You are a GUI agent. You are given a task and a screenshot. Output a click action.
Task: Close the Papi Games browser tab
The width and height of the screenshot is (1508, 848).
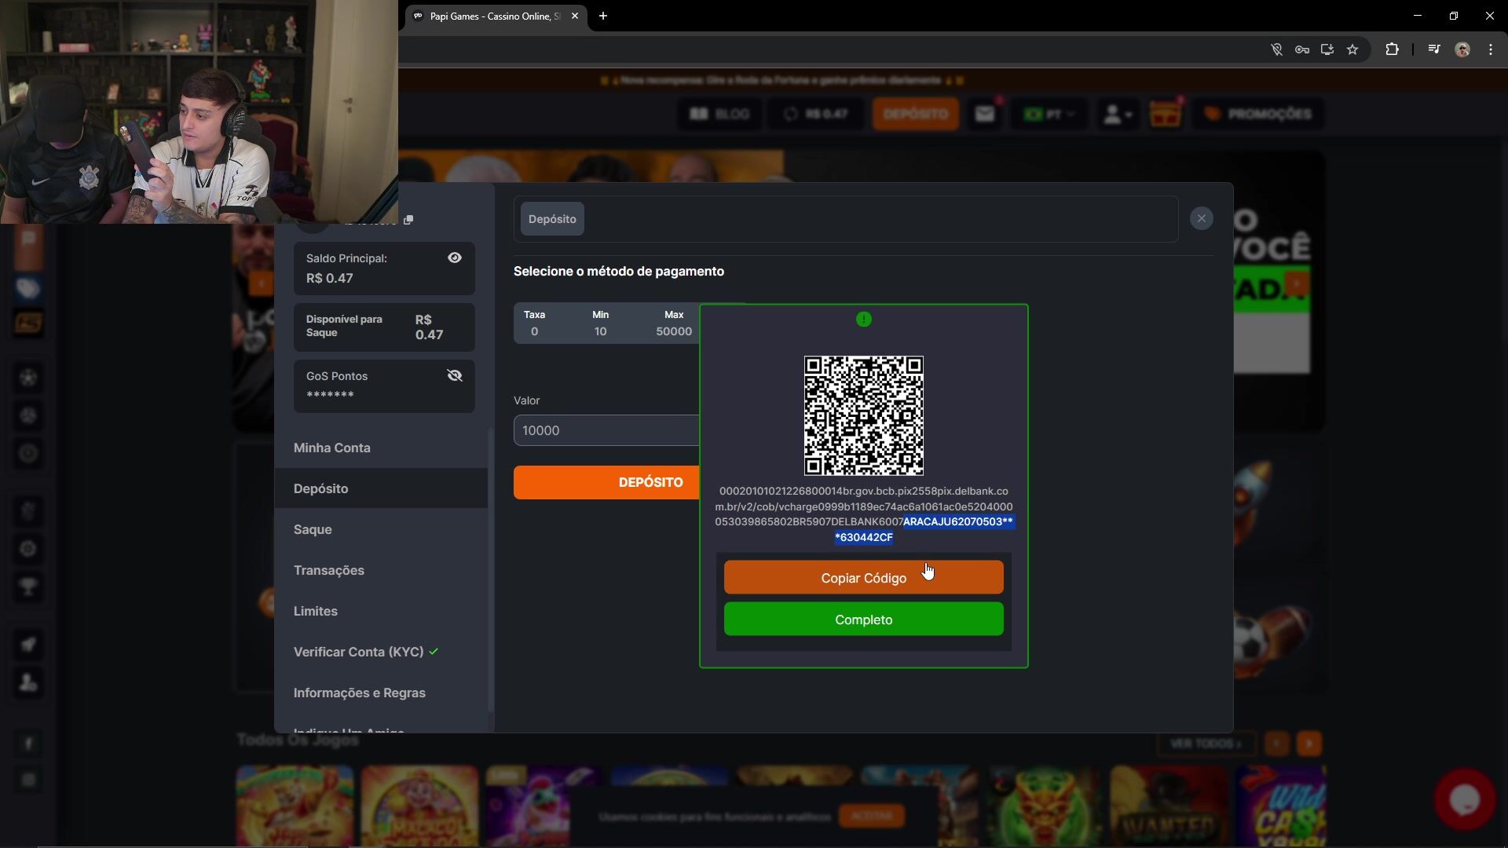pos(575,16)
